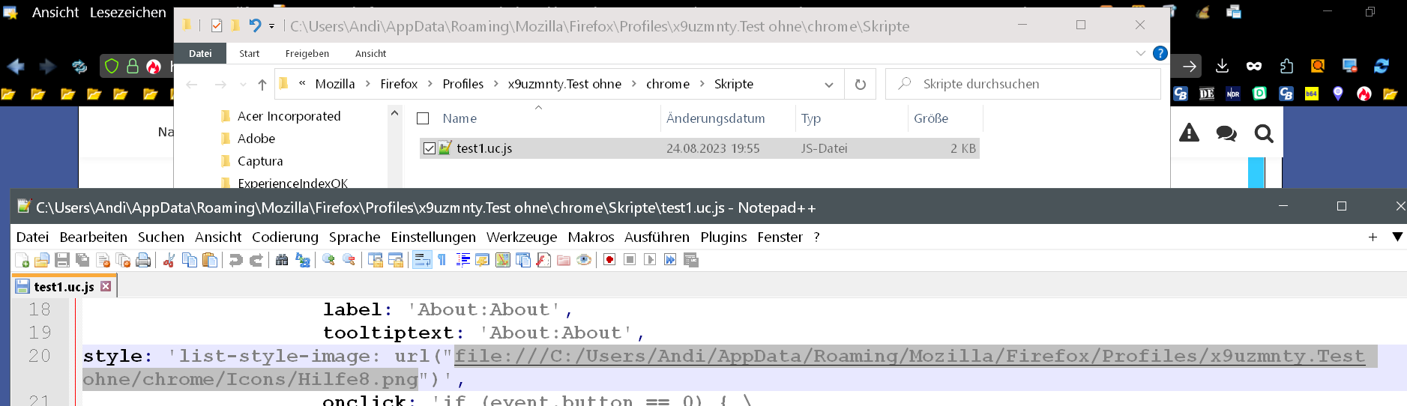
Task: Click the Undo arrow in Notepad++ toolbar
Action: point(235,260)
